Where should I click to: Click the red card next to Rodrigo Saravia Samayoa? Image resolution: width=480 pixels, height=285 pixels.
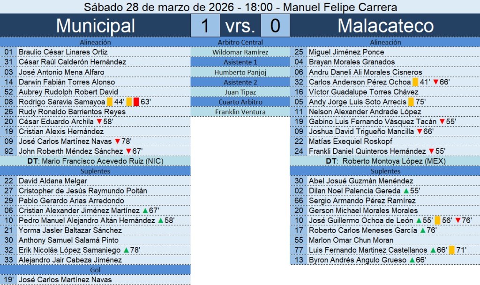click(x=135, y=102)
